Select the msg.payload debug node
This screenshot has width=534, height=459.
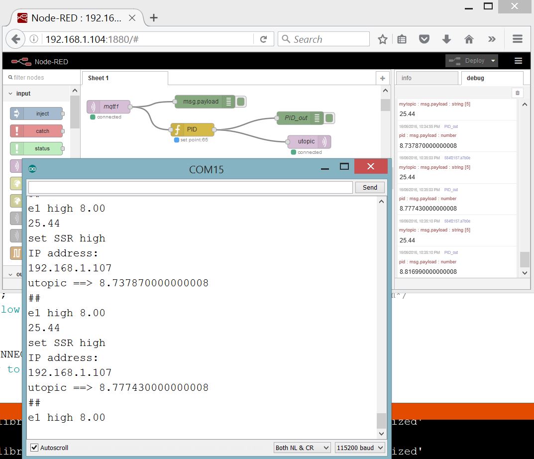(205, 102)
